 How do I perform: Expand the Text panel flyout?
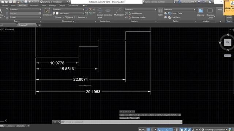tap(17, 21)
